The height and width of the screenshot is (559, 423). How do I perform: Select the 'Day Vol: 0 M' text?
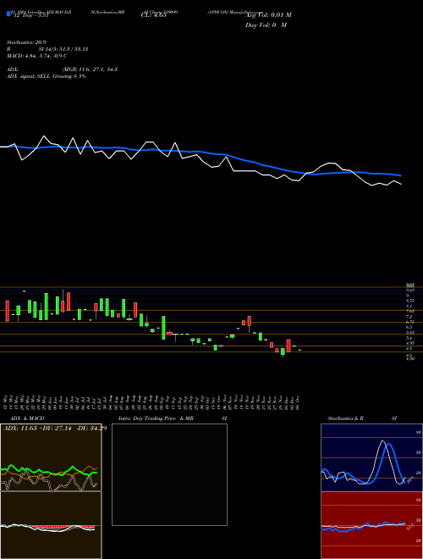tap(266, 25)
